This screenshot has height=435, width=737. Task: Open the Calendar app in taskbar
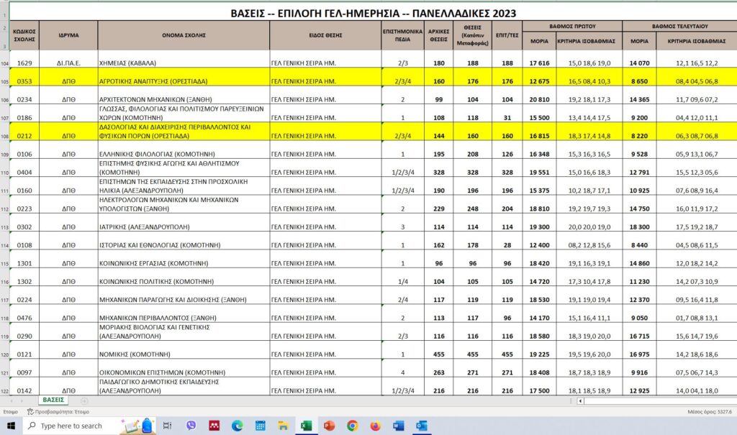coord(260,426)
